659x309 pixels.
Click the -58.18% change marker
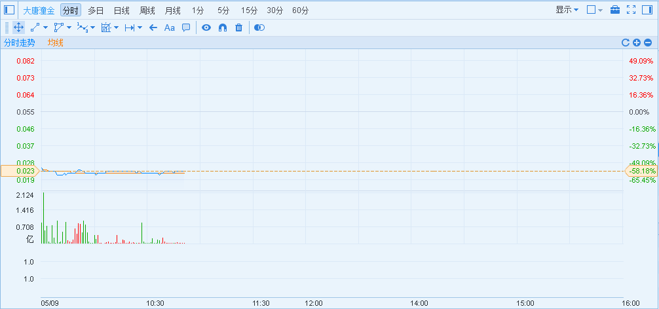pyautogui.click(x=641, y=171)
